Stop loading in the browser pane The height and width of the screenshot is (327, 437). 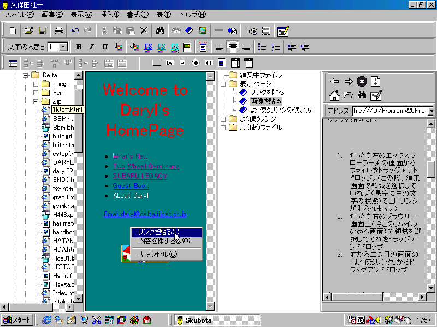pos(362,81)
